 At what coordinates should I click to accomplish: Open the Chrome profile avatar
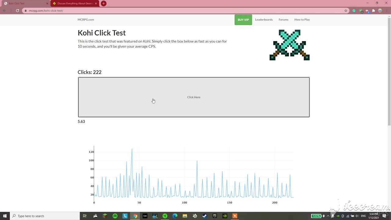(x=380, y=10)
